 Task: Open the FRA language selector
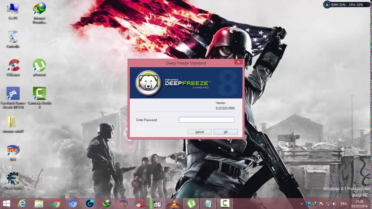(344, 203)
